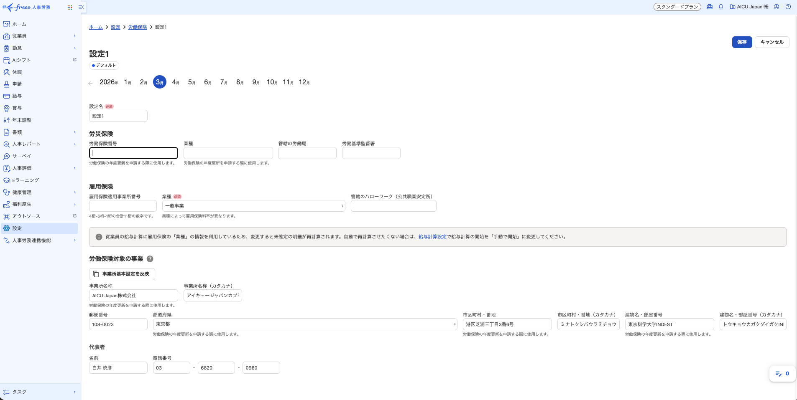
Task: Click the AIシフト calendar icon
Action: (7, 60)
